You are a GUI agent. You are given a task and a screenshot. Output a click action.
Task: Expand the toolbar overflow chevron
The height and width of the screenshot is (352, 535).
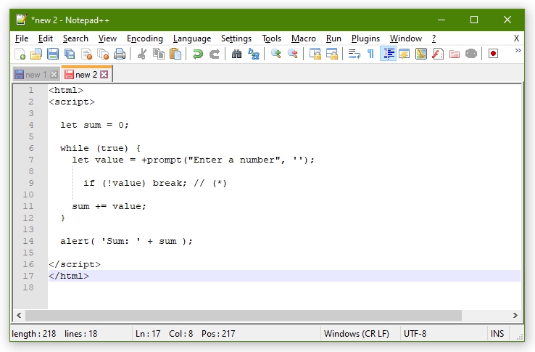click(518, 51)
